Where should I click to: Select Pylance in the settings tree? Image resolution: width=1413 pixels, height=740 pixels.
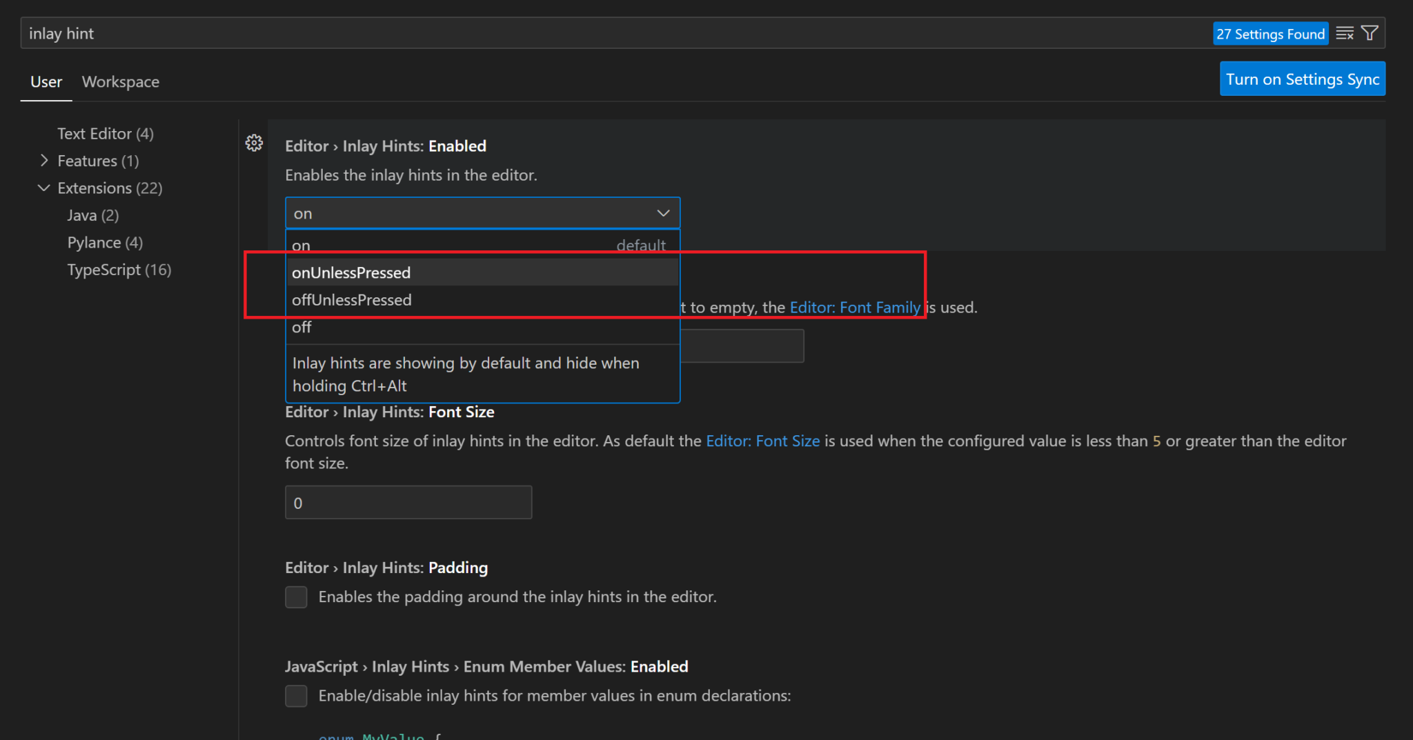click(104, 242)
